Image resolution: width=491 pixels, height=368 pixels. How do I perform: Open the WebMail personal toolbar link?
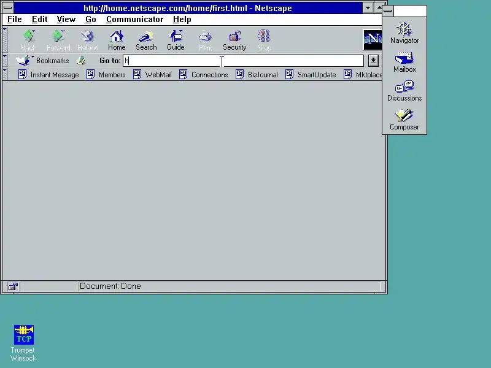(152, 74)
